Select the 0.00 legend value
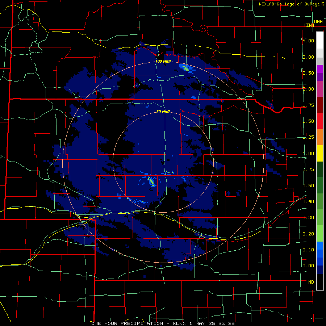This screenshot has height=326, width=326. (308, 266)
